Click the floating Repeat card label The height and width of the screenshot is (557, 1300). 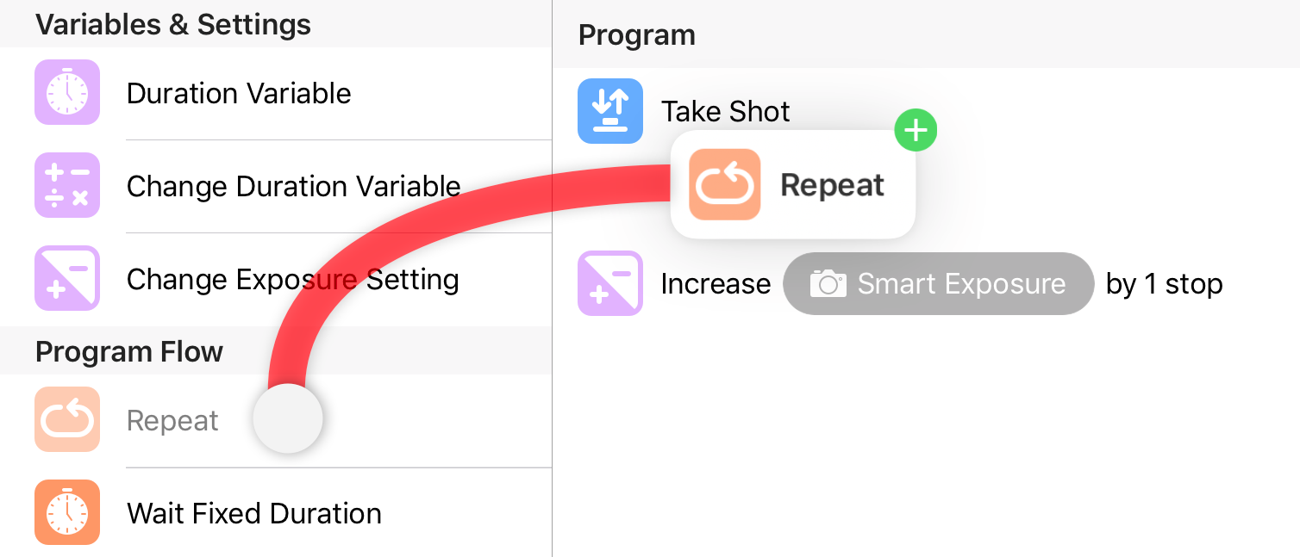tap(833, 185)
